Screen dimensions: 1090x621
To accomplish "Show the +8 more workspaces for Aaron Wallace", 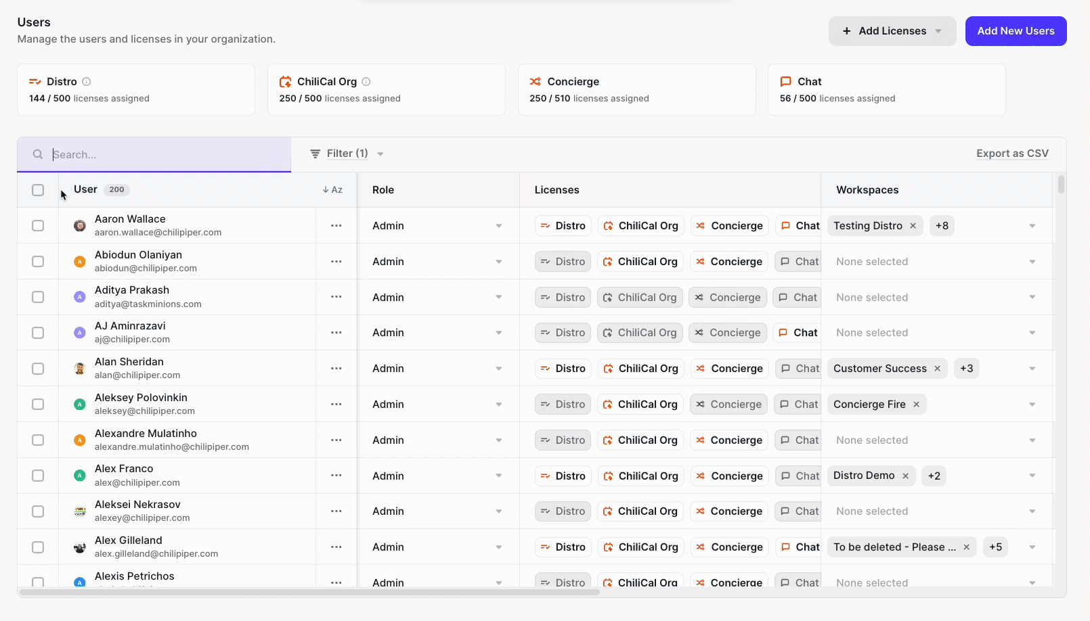I will pos(942,226).
